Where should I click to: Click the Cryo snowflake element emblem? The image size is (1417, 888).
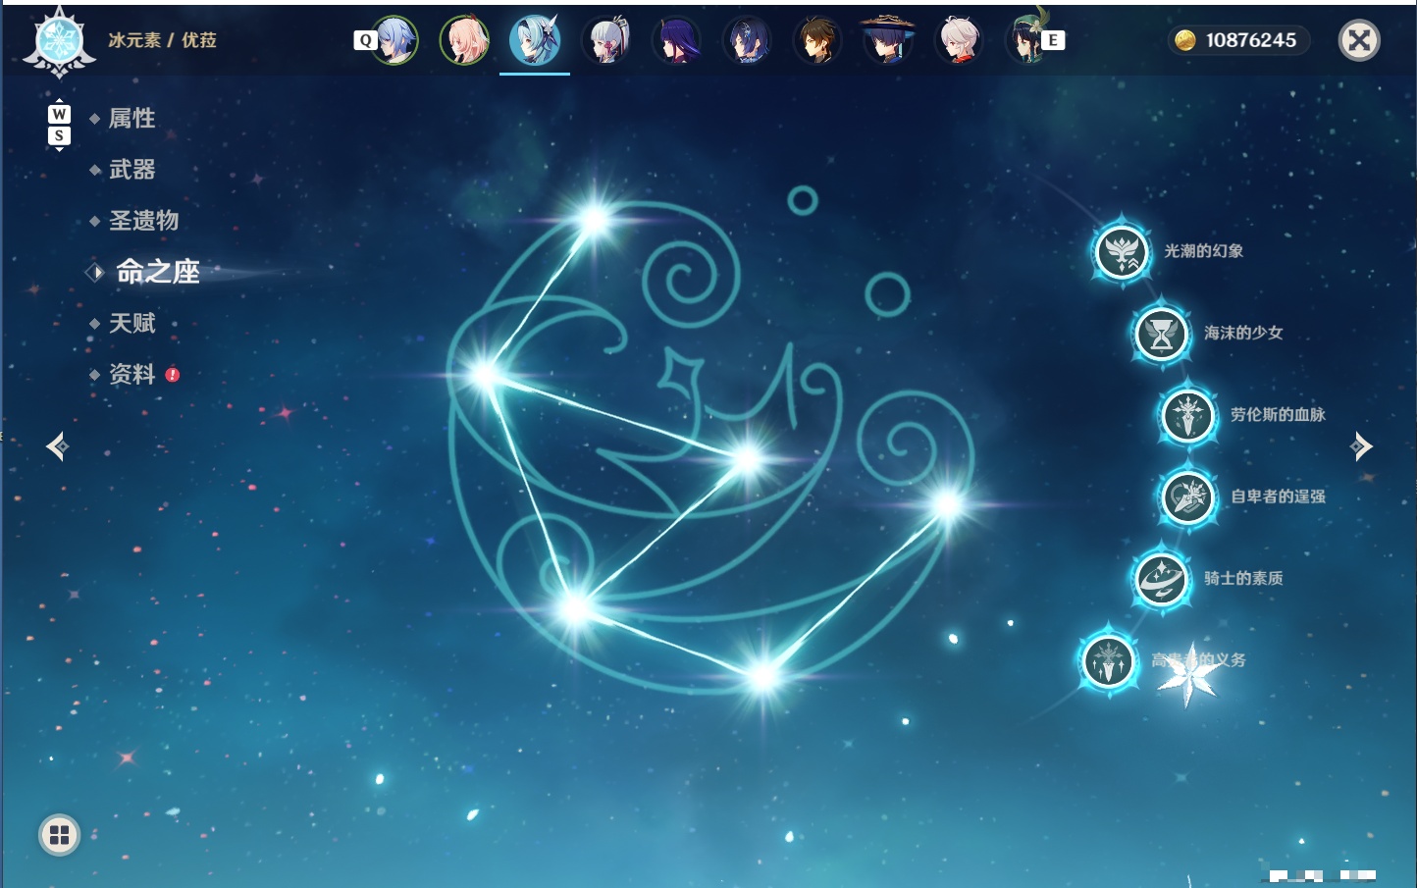point(60,42)
